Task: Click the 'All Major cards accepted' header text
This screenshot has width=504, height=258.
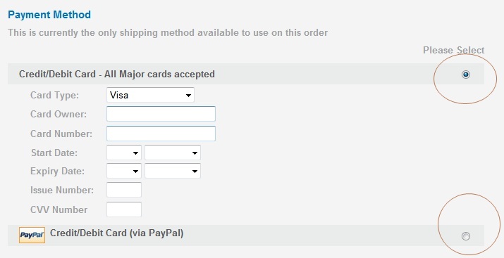Action: click(x=159, y=74)
